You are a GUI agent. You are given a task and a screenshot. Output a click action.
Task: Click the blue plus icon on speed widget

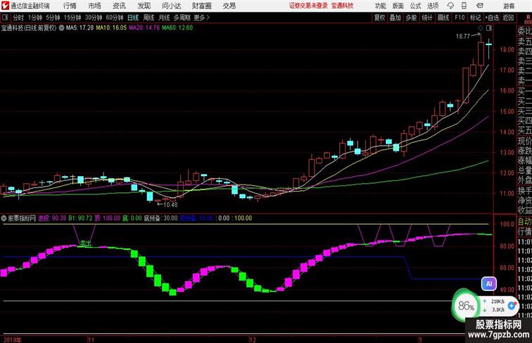pos(512,306)
